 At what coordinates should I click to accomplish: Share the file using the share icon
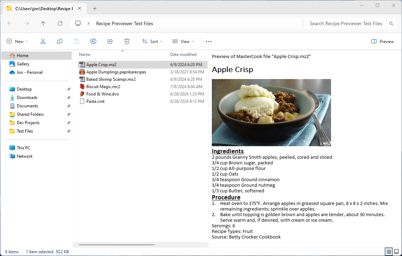(110, 41)
